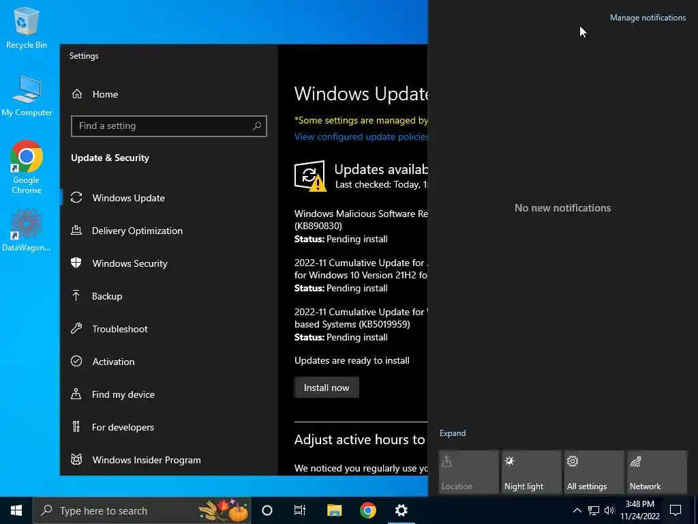Image resolution: width=698 pixels, height=524 pixels.
Task: Select the Windows Update sync icon
Action: tap(76, 197)
